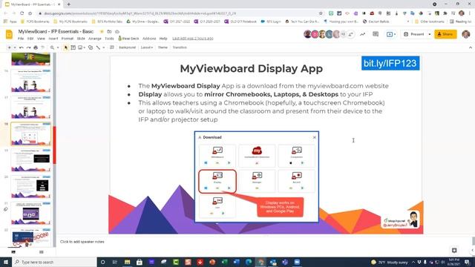Expand the Present options arrow

429,34
